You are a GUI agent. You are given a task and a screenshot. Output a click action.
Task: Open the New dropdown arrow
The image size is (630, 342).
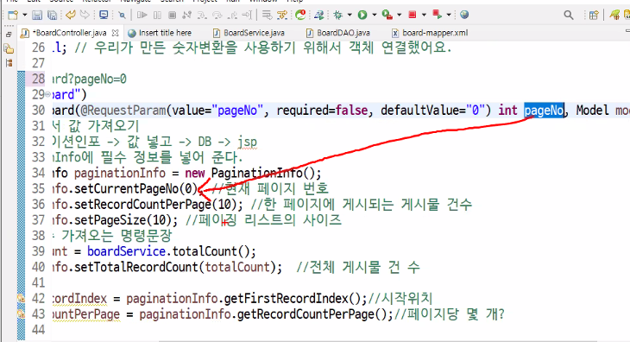[24, 16]
